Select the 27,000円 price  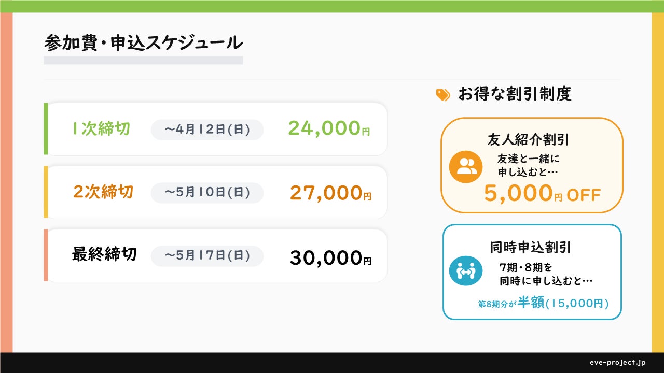[330, 193]
